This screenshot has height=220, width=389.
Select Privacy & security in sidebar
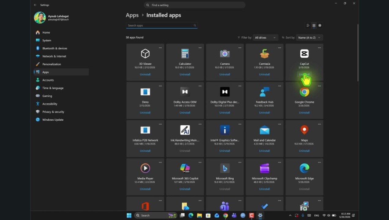pyautogui.click(x=61, y=112)
